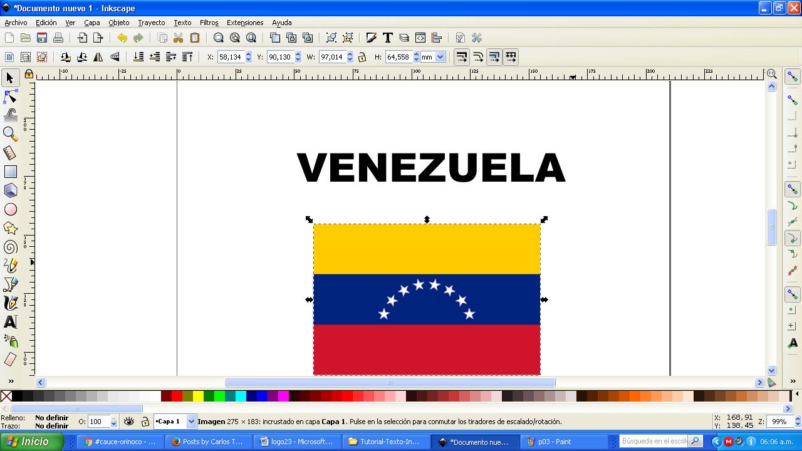This screenshot has height=451, width=802.
Task: Click the no-color X swatch
Action: tap(6, 396)
